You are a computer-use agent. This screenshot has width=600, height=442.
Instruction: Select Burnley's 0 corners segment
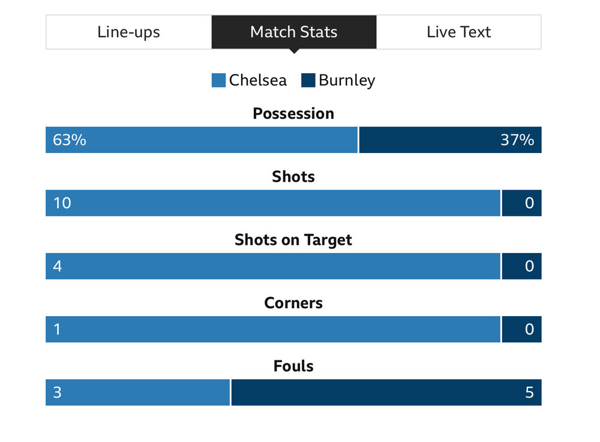coord(522,329)
